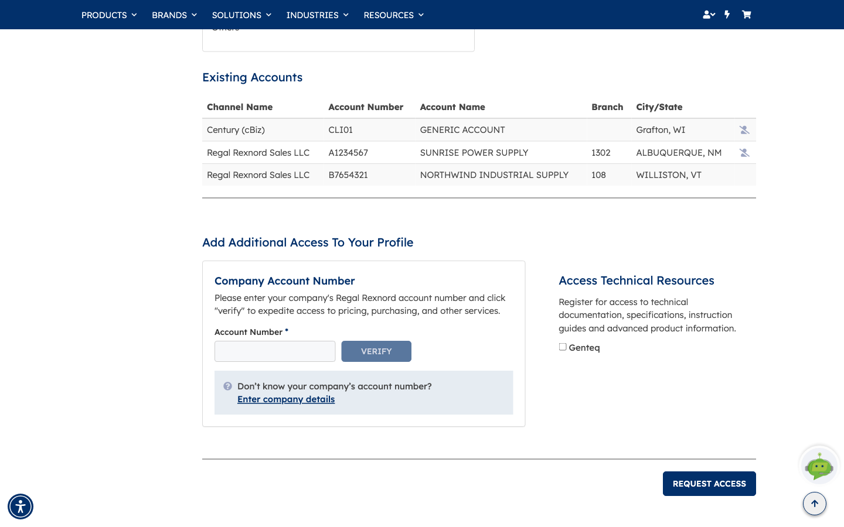This screenshot has height=527, width=844.
Task: Open the user account icon menu
Action: [709, 15]
